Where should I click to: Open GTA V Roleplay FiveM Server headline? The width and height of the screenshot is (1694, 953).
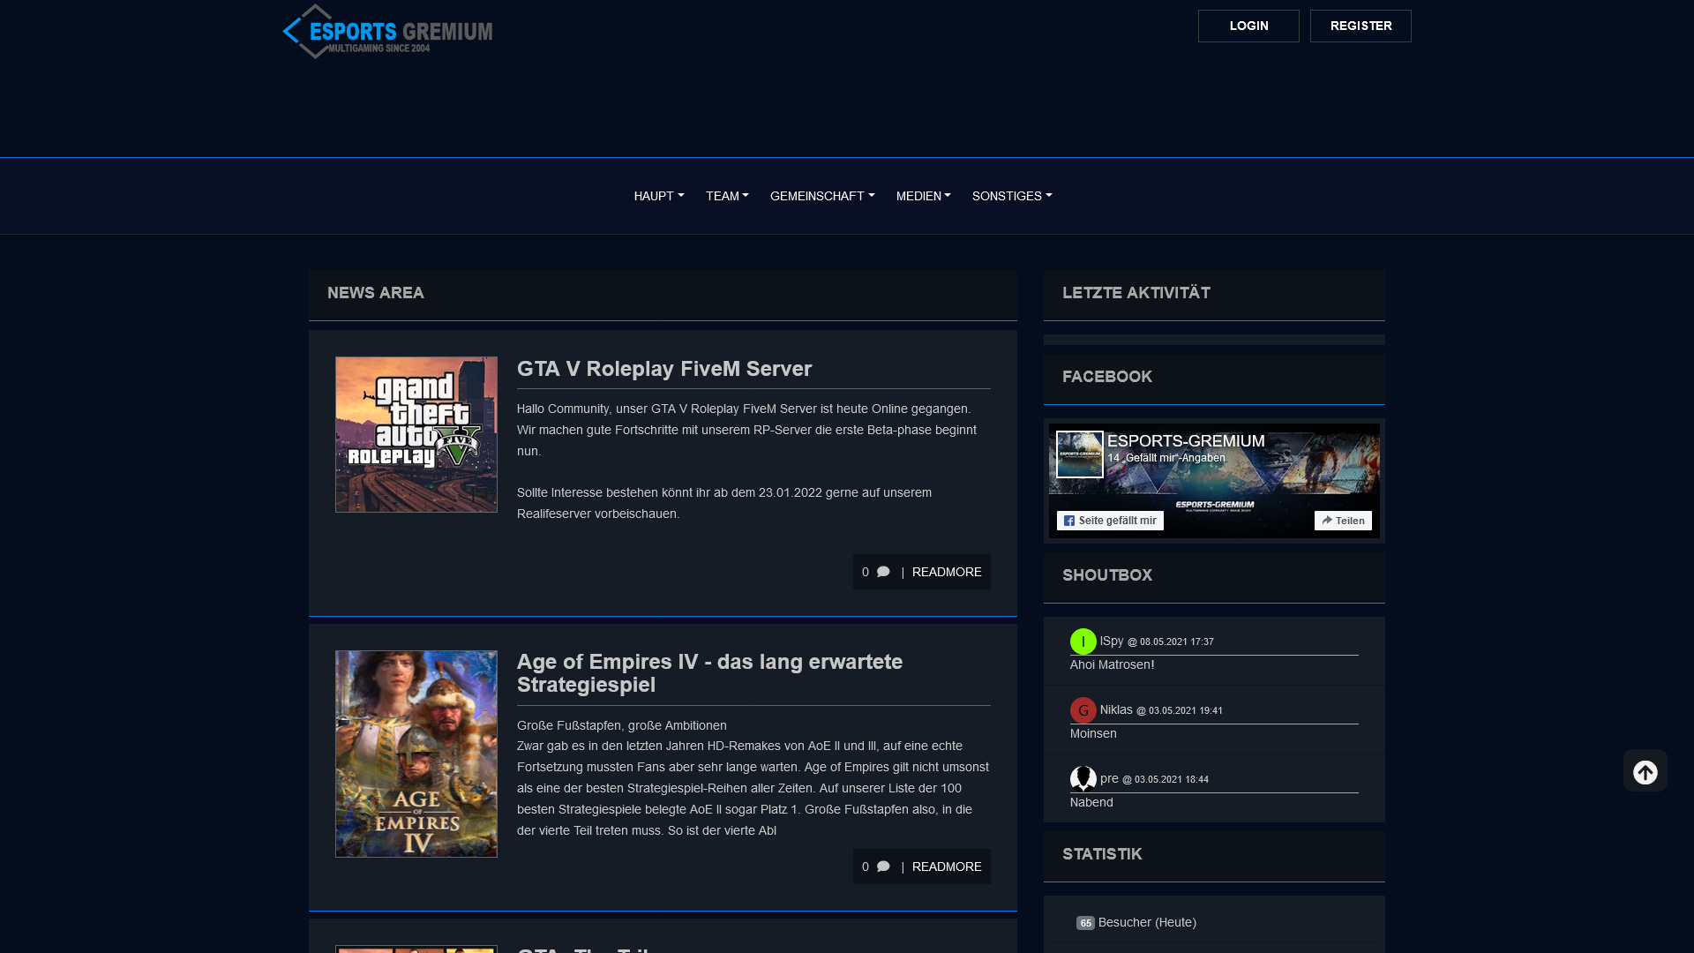[x=664, y=369]
